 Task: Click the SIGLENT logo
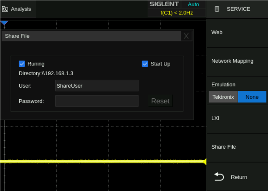click(x=164, y=4)
